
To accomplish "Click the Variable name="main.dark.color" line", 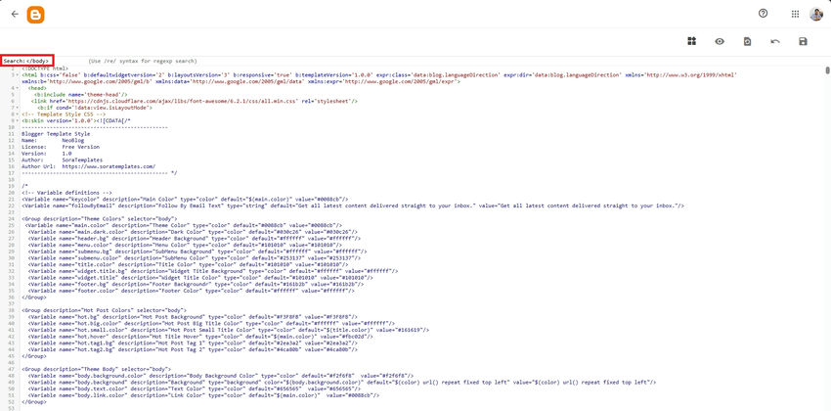I will pos(193,231).
